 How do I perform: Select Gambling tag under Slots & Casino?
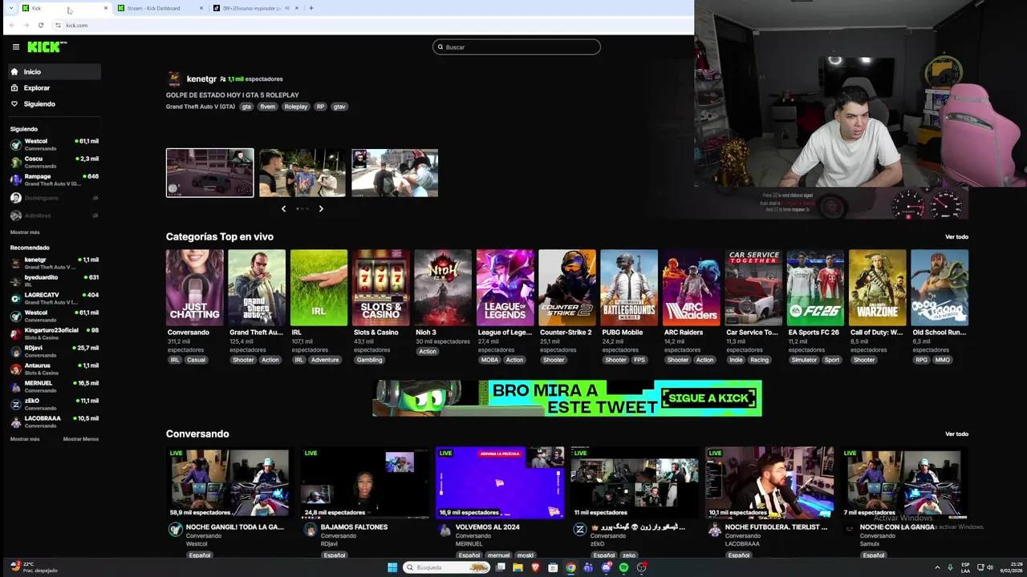point(370,360)
